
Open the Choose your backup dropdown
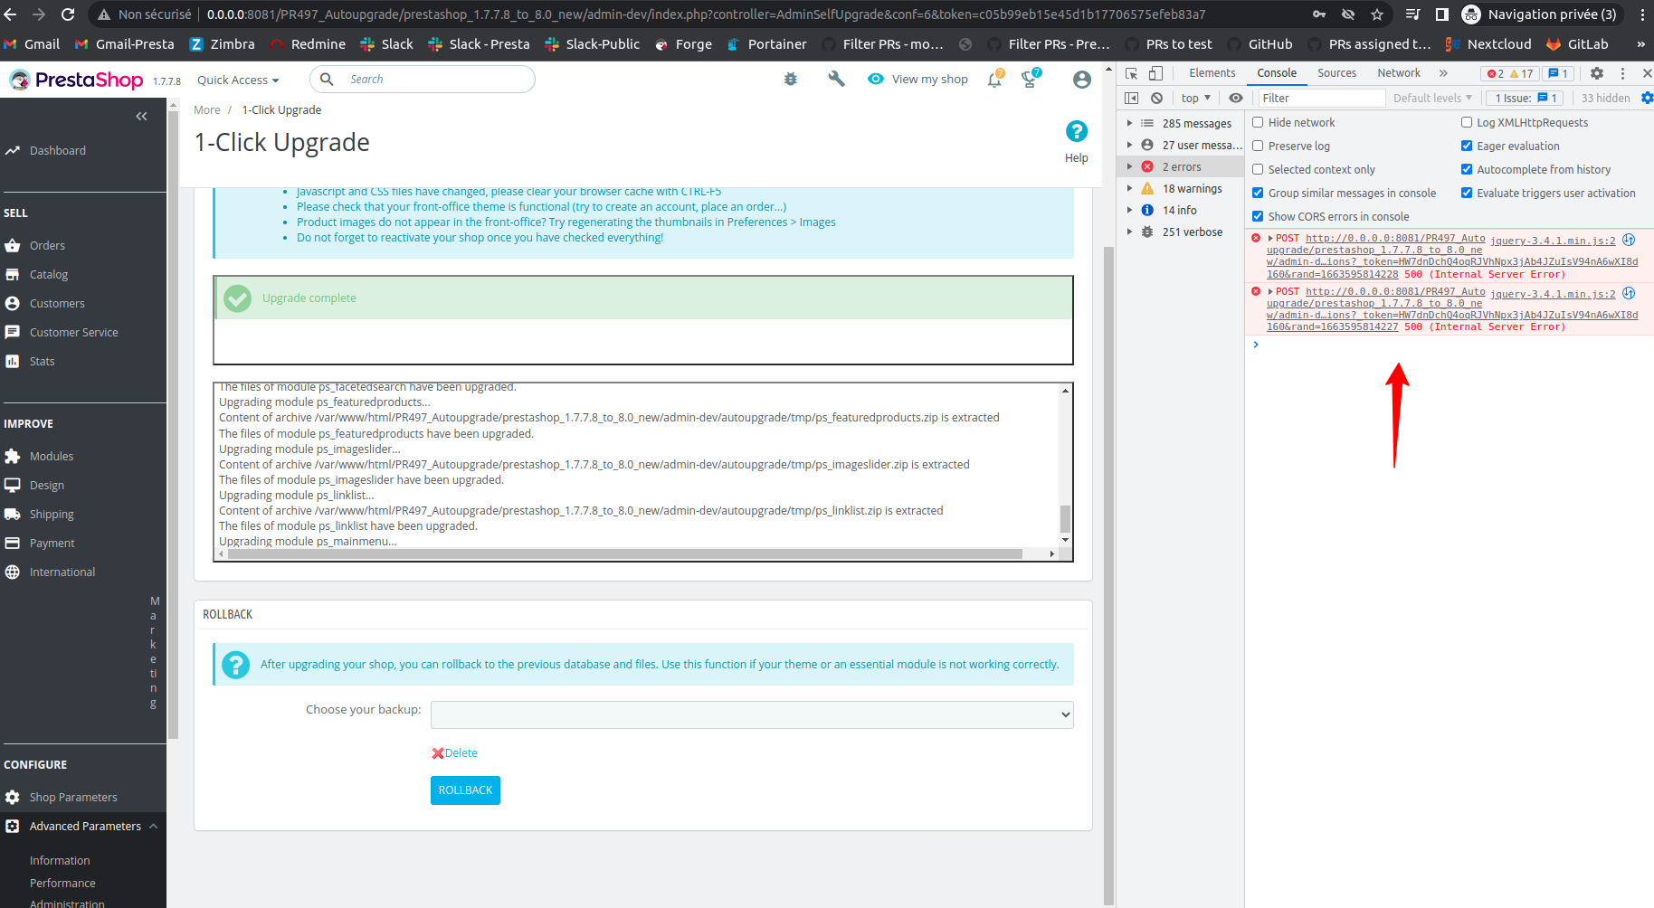[x=751, y=714]
